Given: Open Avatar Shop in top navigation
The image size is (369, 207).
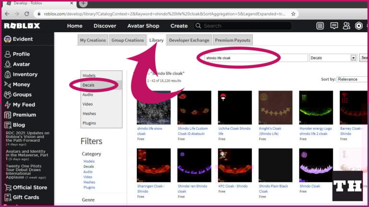Looking at the screenshot, I should pos(143,26).
